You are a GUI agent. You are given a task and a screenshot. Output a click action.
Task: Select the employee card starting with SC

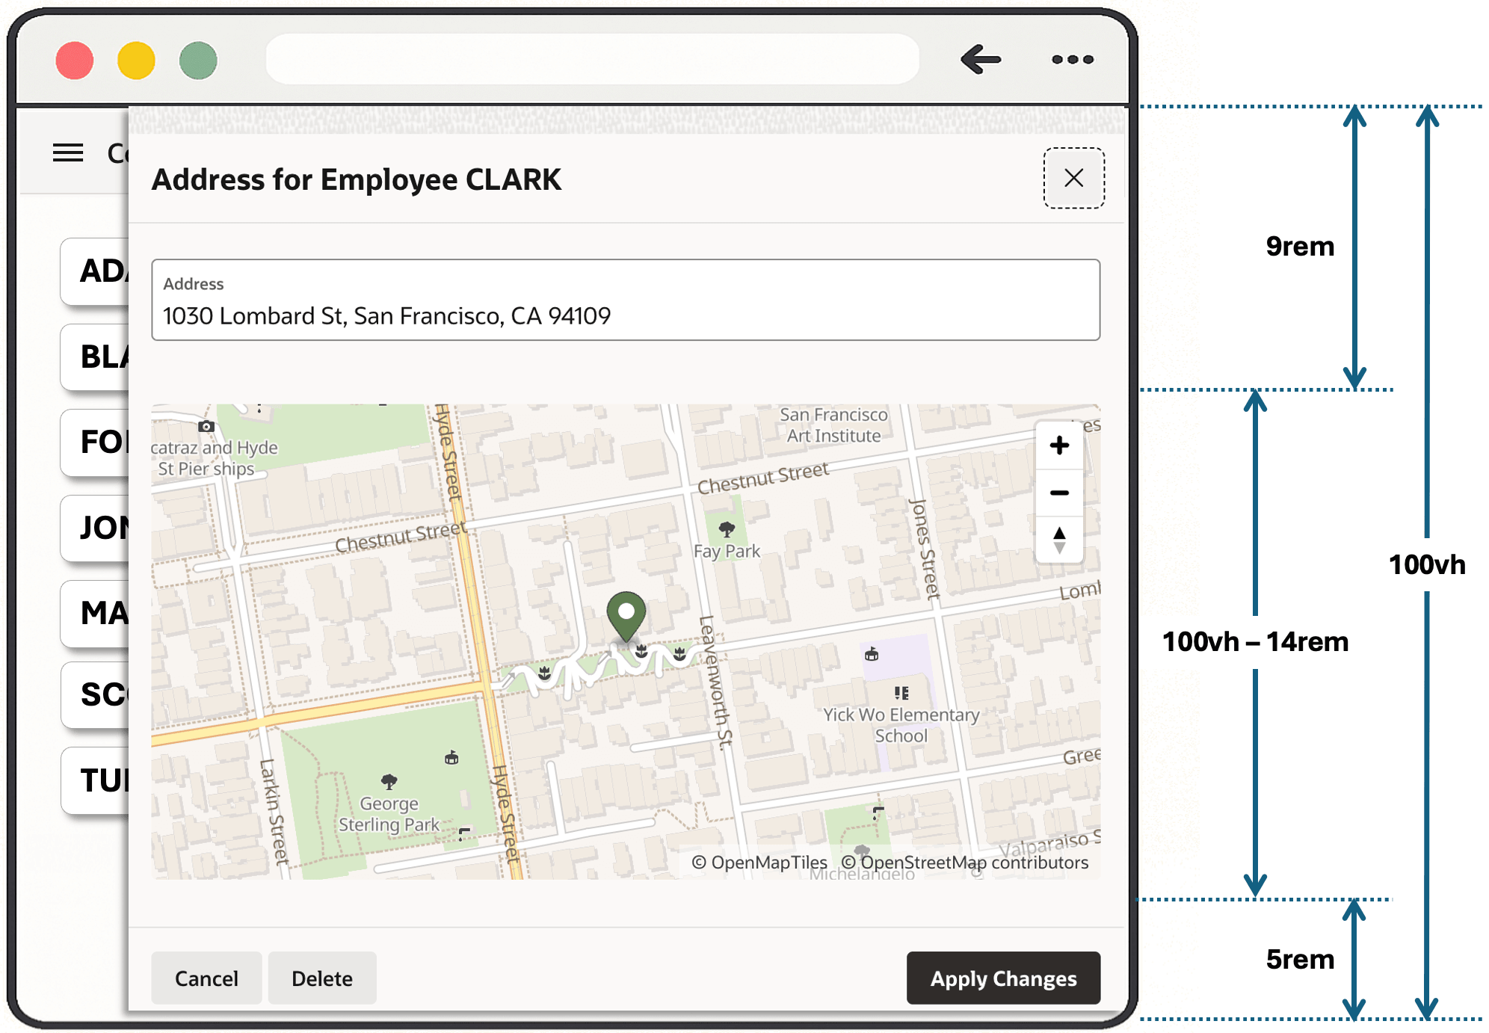tap(95, 694)
